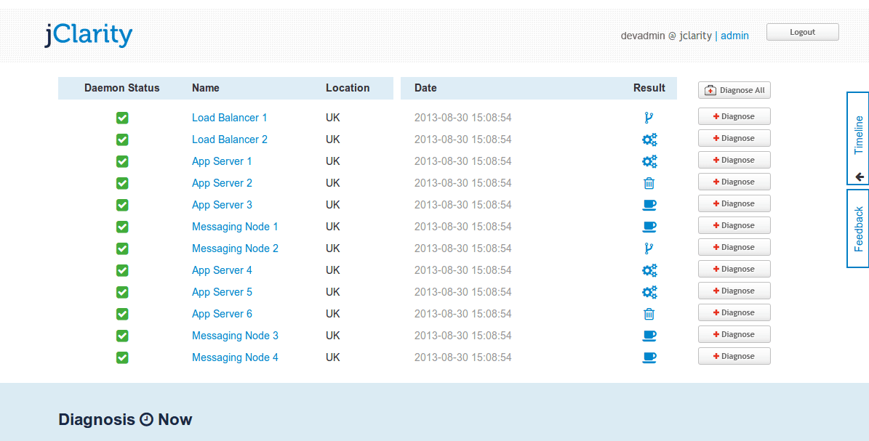Open the admin link in header
Image resolution: width=869 pixels, height=441 pixels.
point(735,36)
